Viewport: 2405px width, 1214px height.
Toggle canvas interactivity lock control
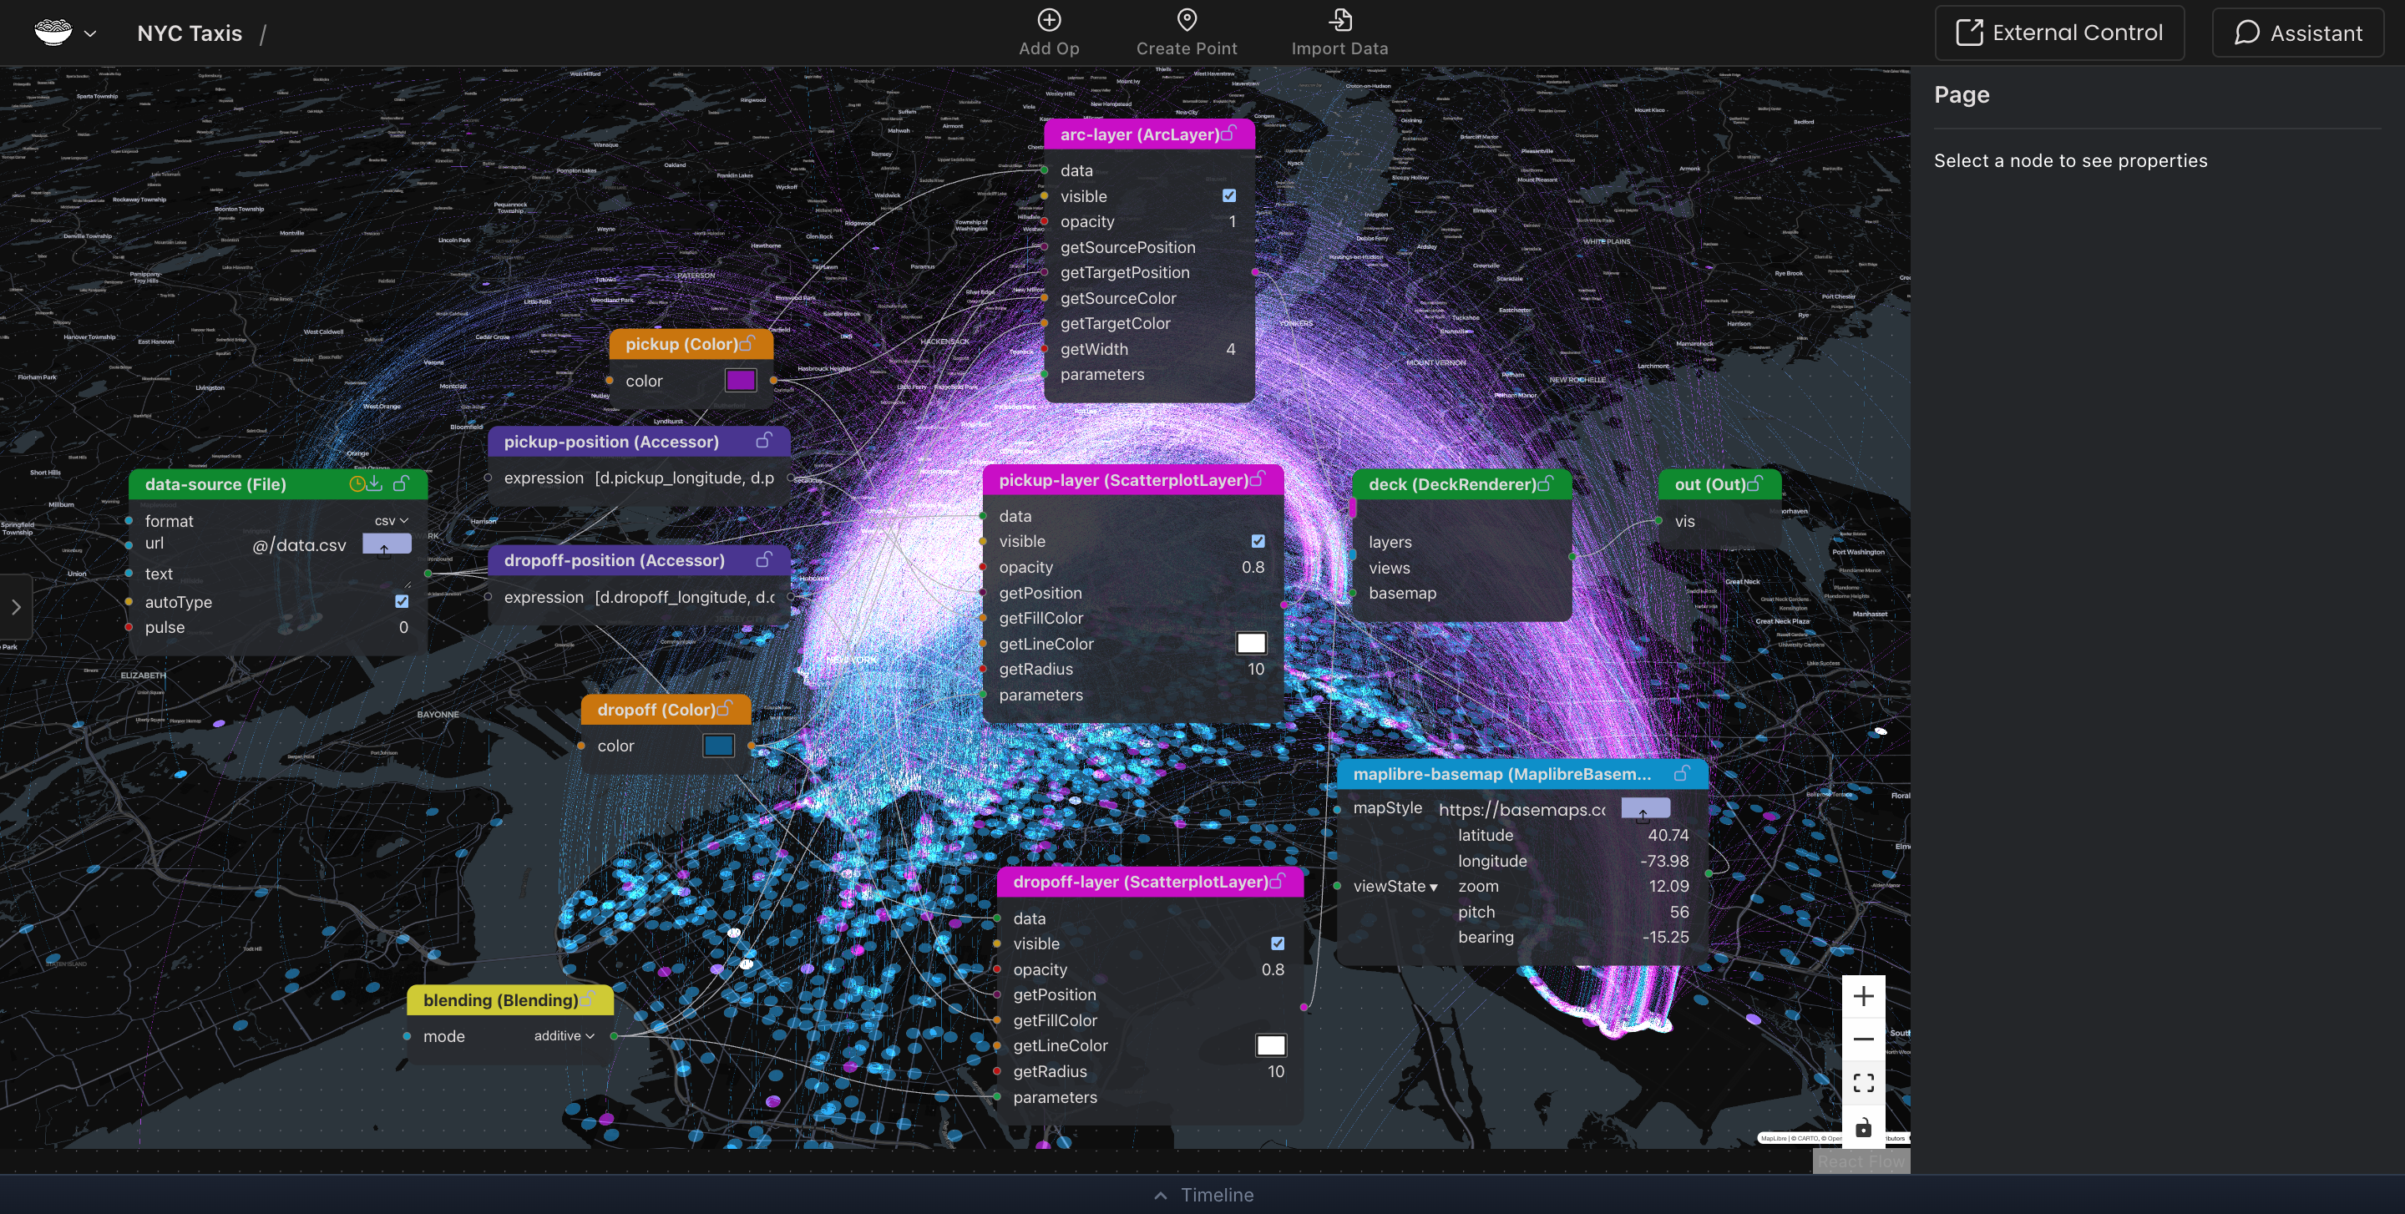[x=1864, y=1127]
